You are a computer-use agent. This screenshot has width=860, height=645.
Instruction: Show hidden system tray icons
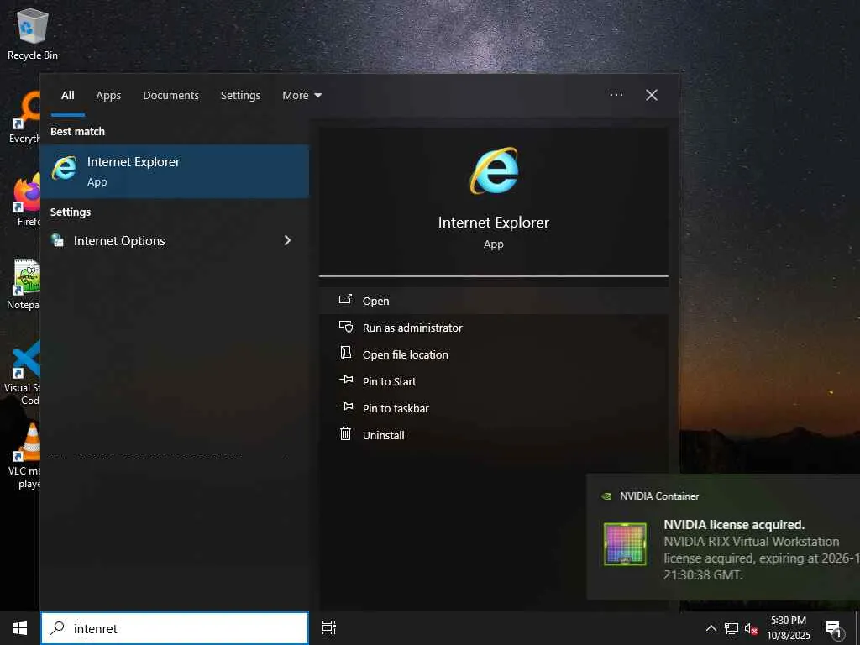(x=711, y=628)
